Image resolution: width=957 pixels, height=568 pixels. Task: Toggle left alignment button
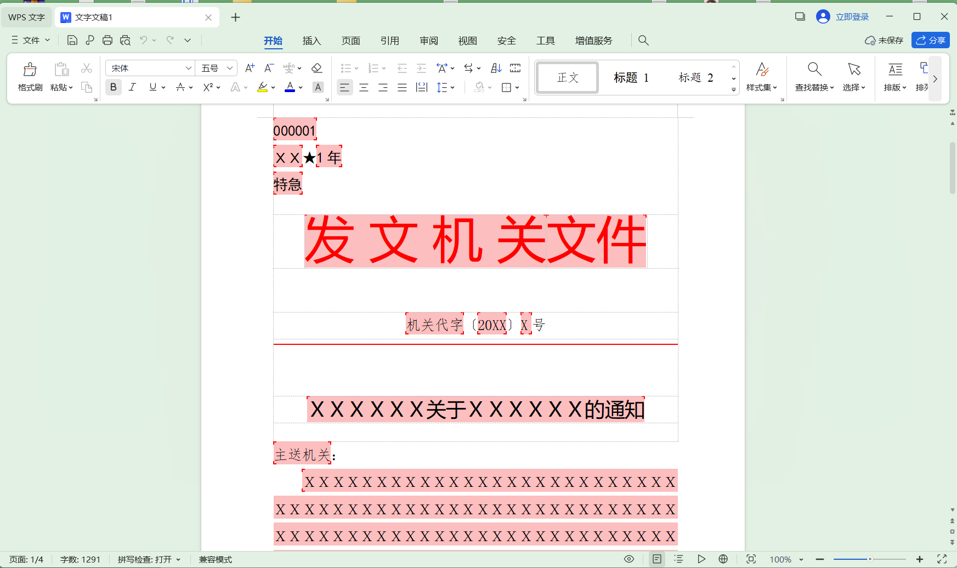pyautogui.click(x=344, y=87)
